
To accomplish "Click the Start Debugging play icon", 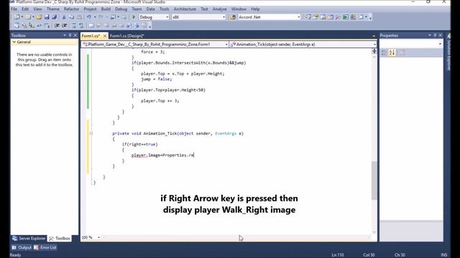I will click(134, 17).
